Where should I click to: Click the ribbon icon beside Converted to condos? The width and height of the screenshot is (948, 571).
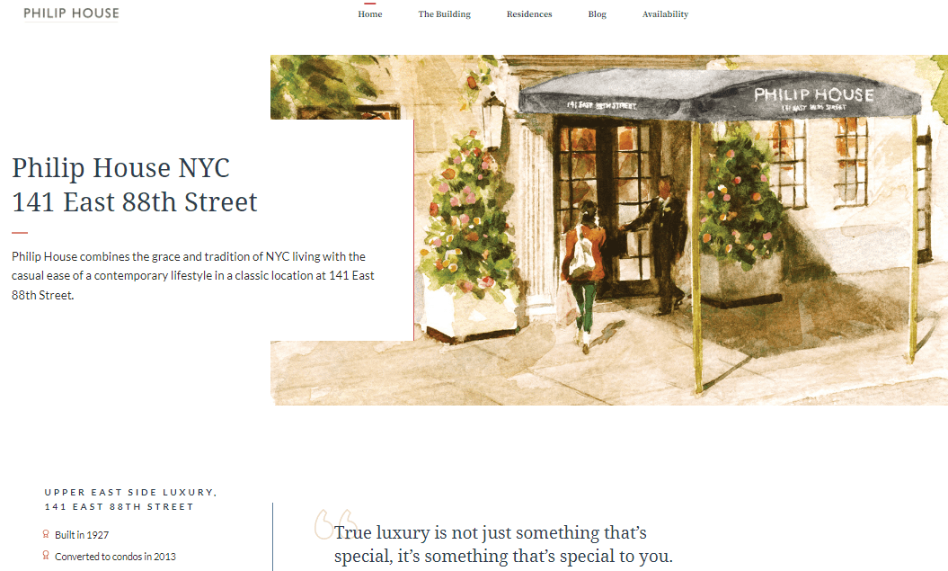[45, 556]
